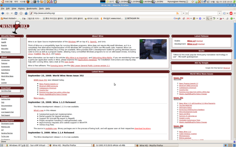Go back with the Back arrow
This screenshot has width=236, height=147.
pos(3,13)
